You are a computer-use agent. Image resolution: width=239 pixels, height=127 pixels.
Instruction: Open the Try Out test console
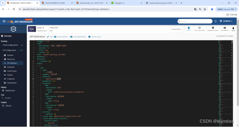pos(7,98)
